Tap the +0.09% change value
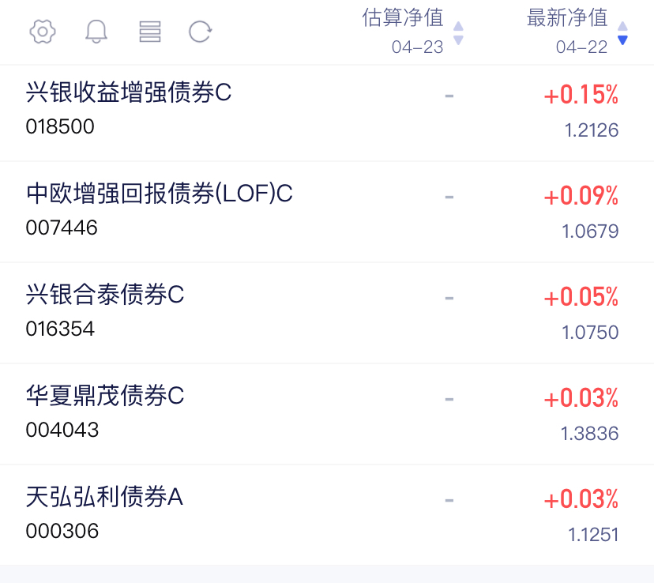The width and height of the screenshot is (654, 583). tap(581, 196)
